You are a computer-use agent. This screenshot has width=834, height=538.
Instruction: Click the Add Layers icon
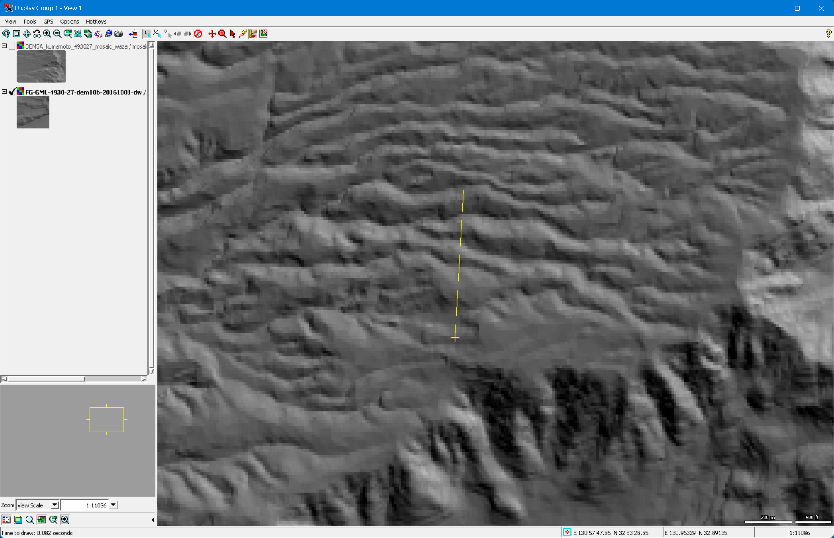point(133,34)
